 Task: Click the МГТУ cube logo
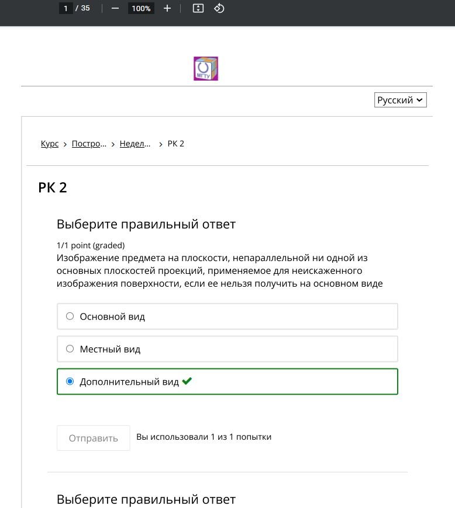(x=206, y=68)
